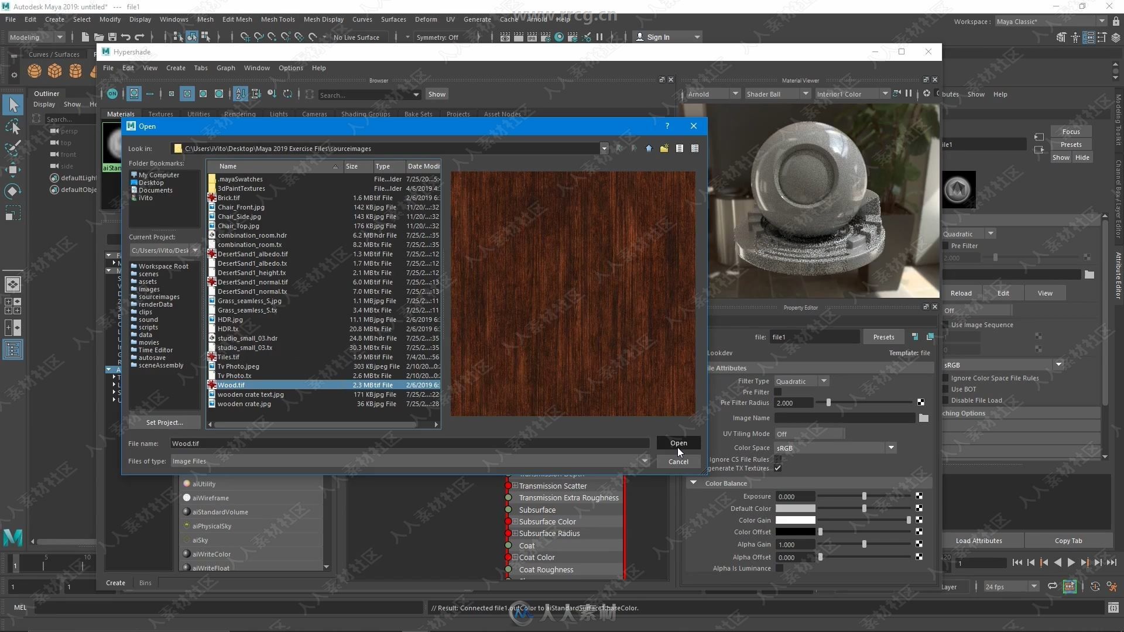Click the Maya save scene icon

click(x=112, y=37)
